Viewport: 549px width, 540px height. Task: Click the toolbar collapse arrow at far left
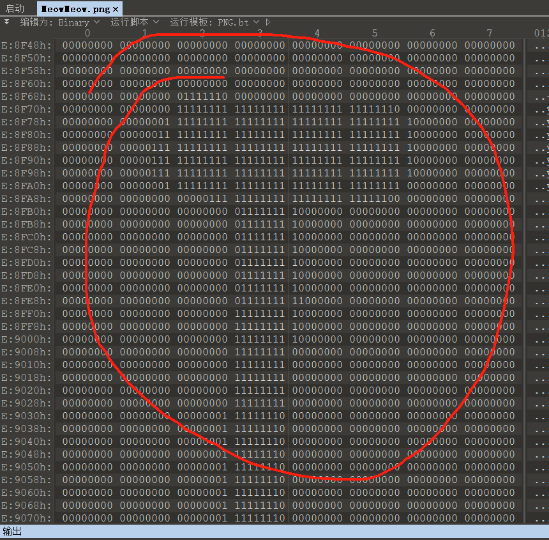point(7,21)
